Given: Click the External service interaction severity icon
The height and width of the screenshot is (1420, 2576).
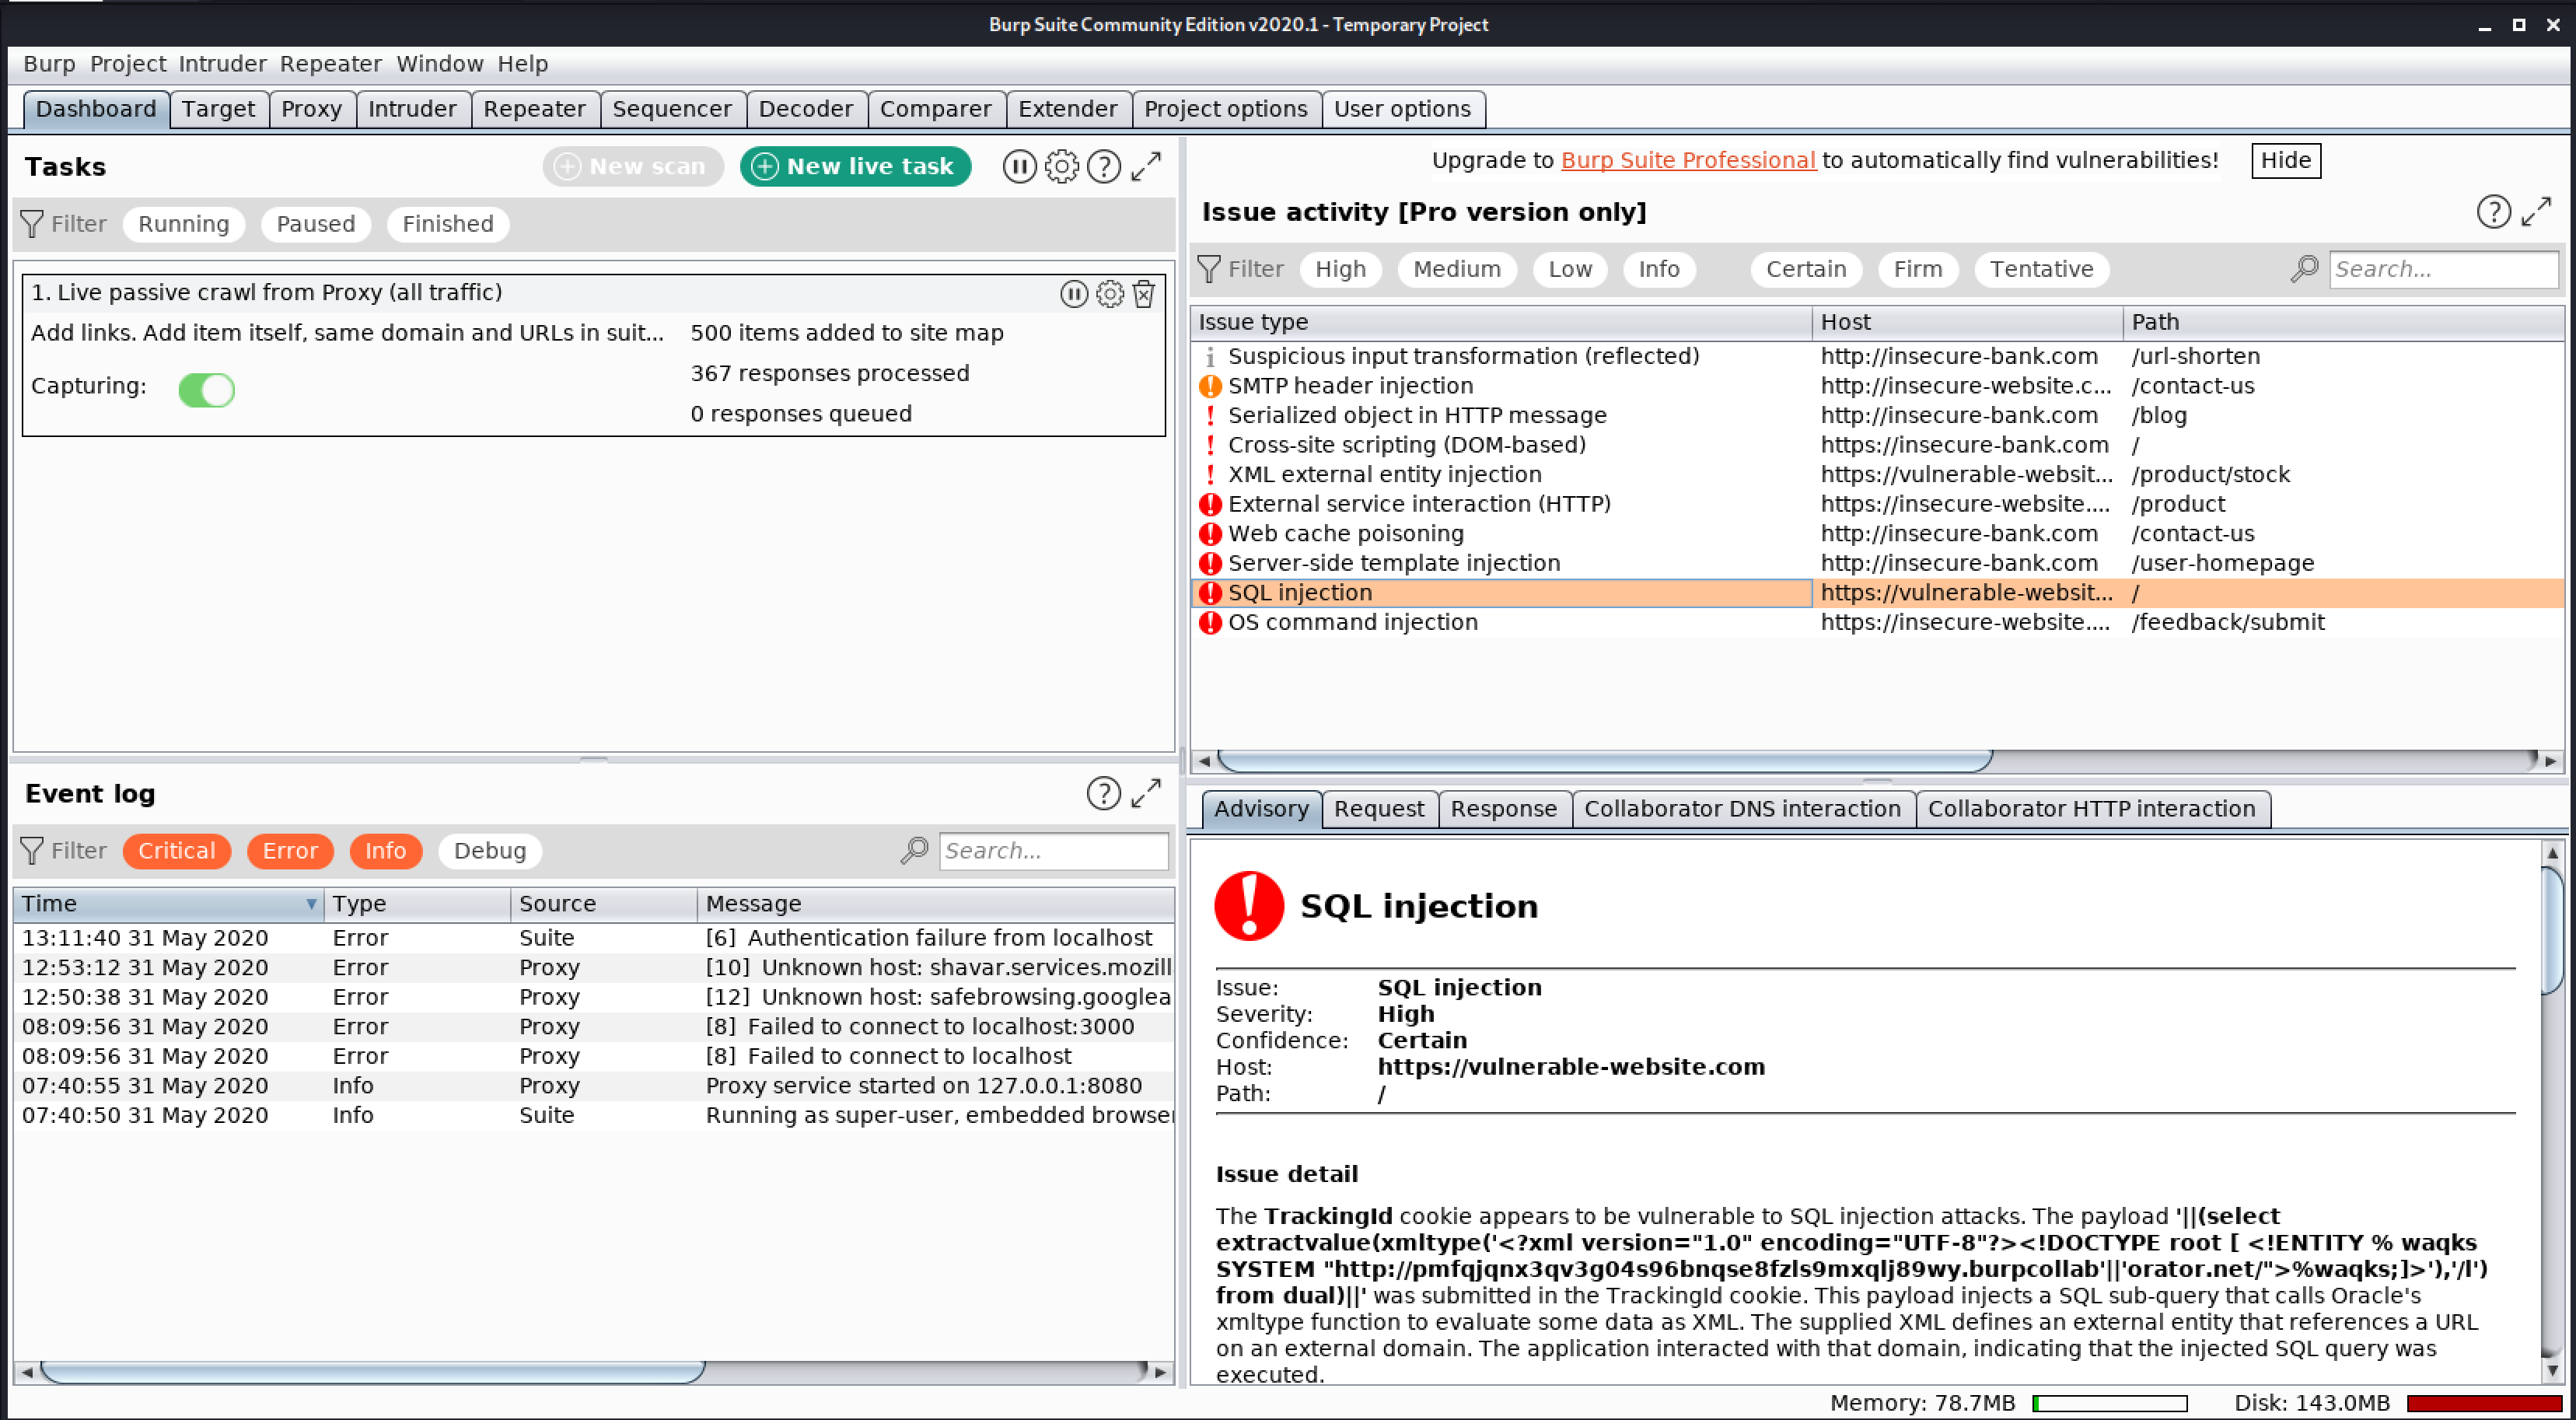Looking at the screenshot, I should [x=1210, y=504].
